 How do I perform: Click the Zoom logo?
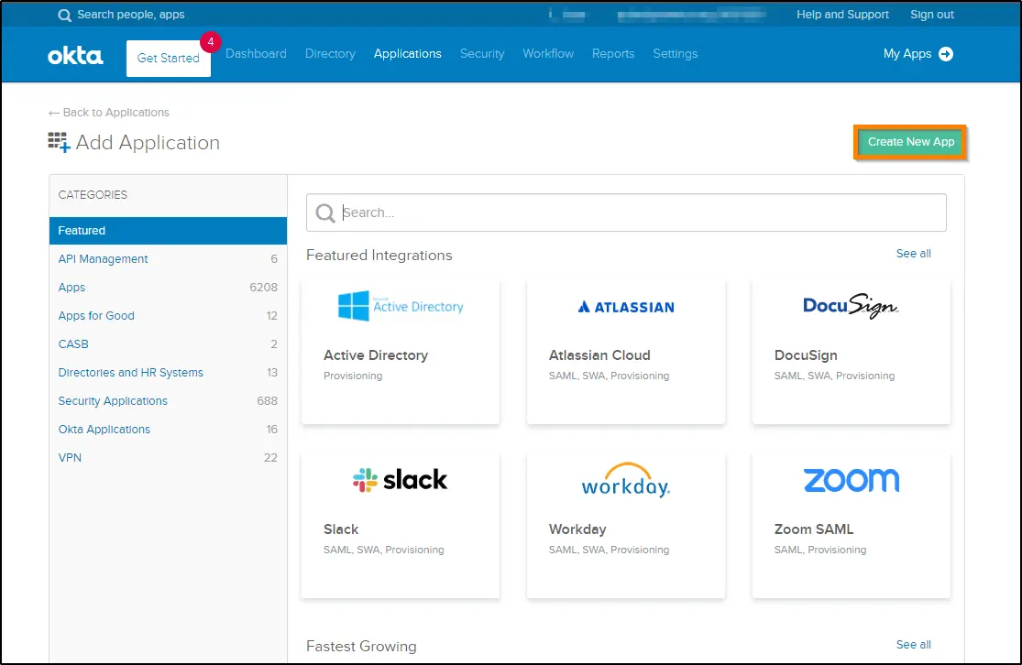(852, 480)
